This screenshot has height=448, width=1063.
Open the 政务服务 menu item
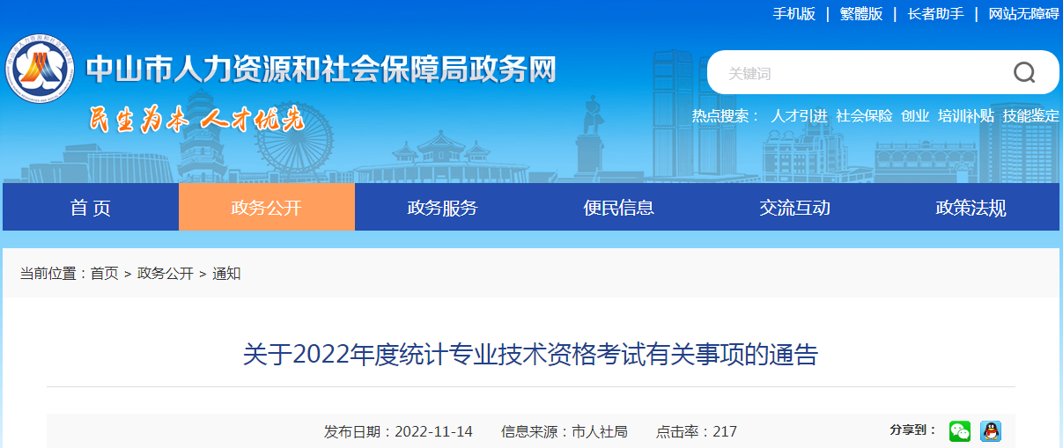[442, 208]
